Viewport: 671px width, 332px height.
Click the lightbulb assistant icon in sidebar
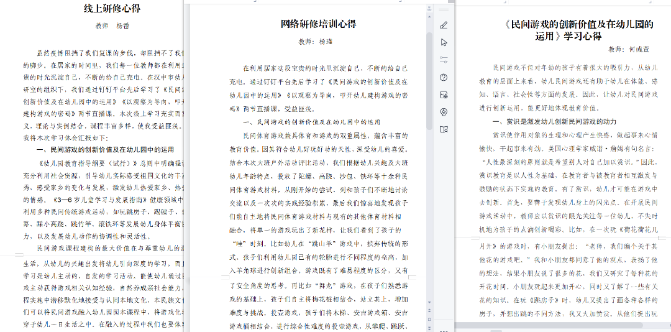pyautogui.click(x=444, y=112)
